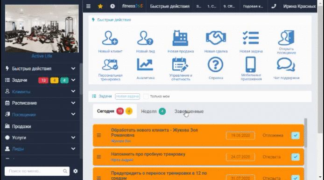Click the Отложена status text
This screenshot has height=180, width=324.
(x=273, y=135)
